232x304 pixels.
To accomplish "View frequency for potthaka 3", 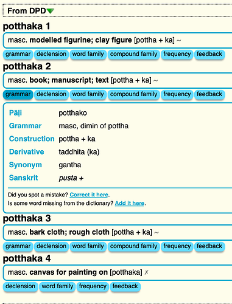I will tap(177, 246).
